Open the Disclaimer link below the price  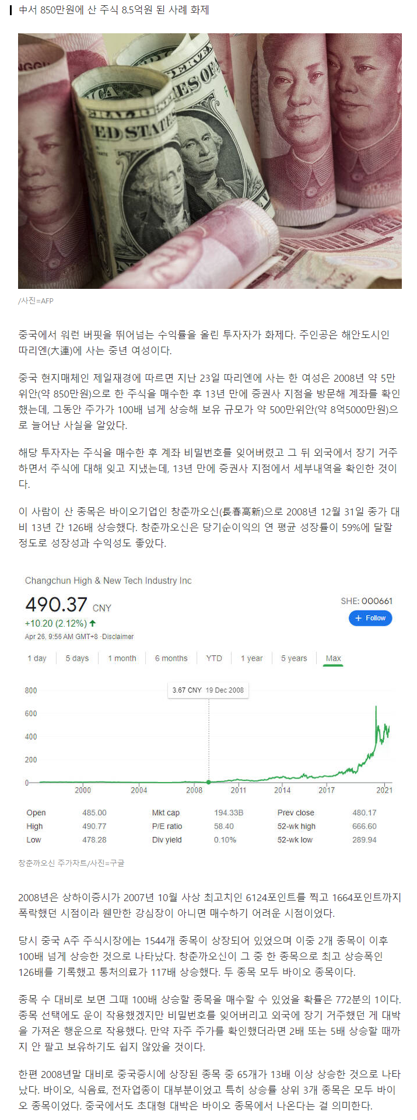118,637
